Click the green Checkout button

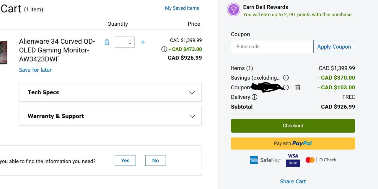[x=293, y=126]
